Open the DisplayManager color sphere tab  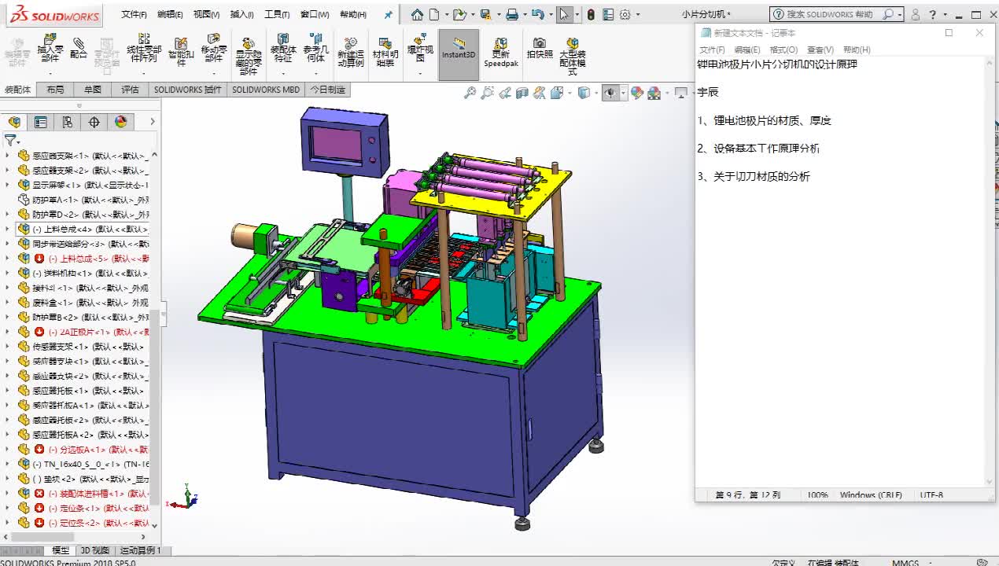click(x=120, y=122)
